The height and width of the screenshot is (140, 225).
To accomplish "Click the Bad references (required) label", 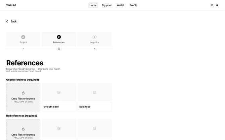I will coord(21,116).
